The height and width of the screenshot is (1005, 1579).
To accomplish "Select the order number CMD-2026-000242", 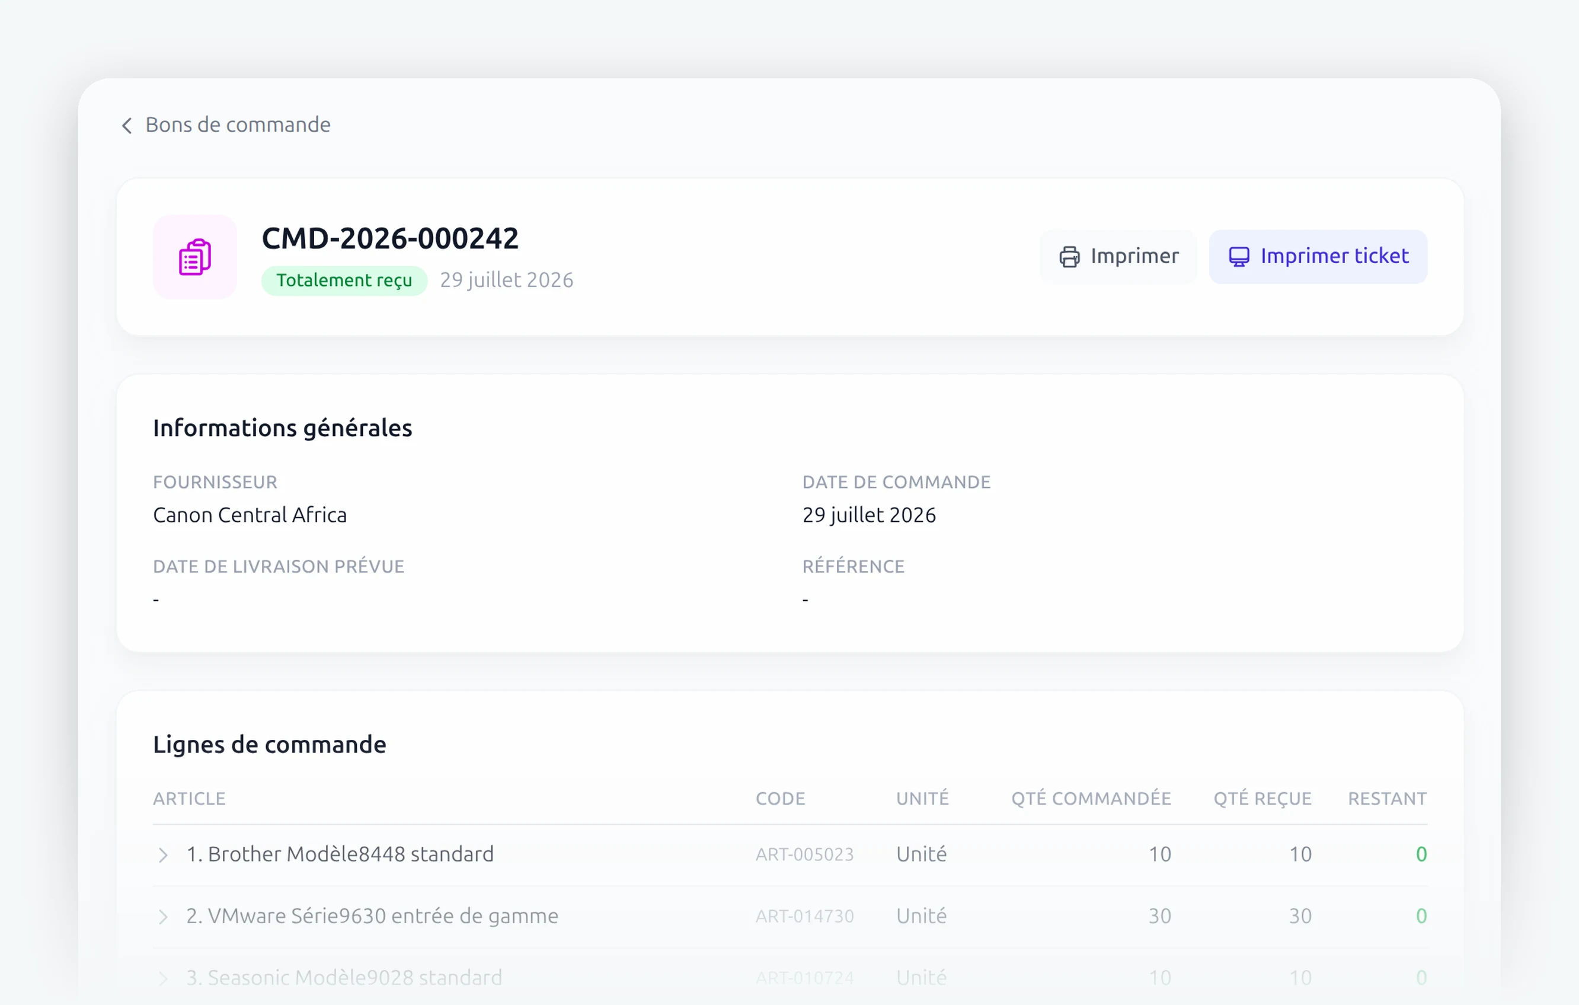I will 390,238.
